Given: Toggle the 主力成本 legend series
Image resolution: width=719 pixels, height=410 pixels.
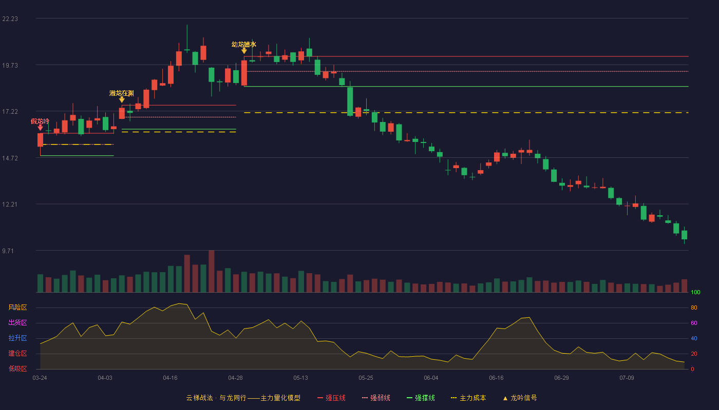Looking at the screenshot, I should click(468, 398).
